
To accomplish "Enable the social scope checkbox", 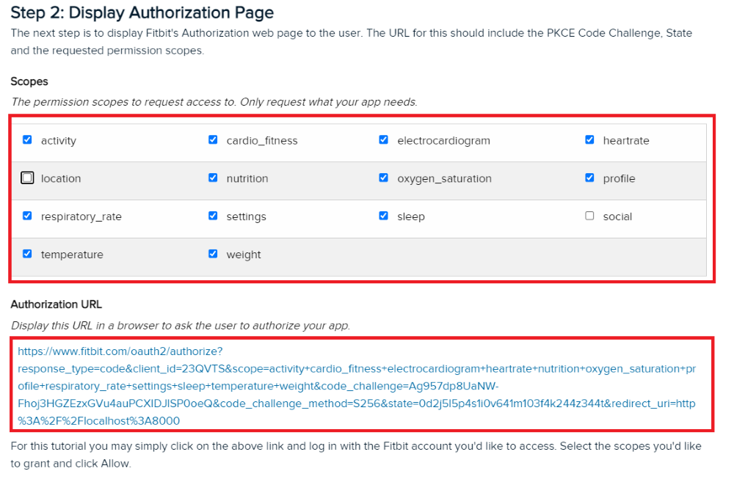I will [x=589, y=216].
